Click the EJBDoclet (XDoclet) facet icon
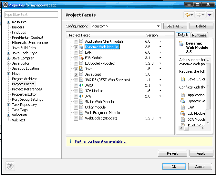Image resolution: width=216 pixels, height=175 pixels. tap(81, 63)
